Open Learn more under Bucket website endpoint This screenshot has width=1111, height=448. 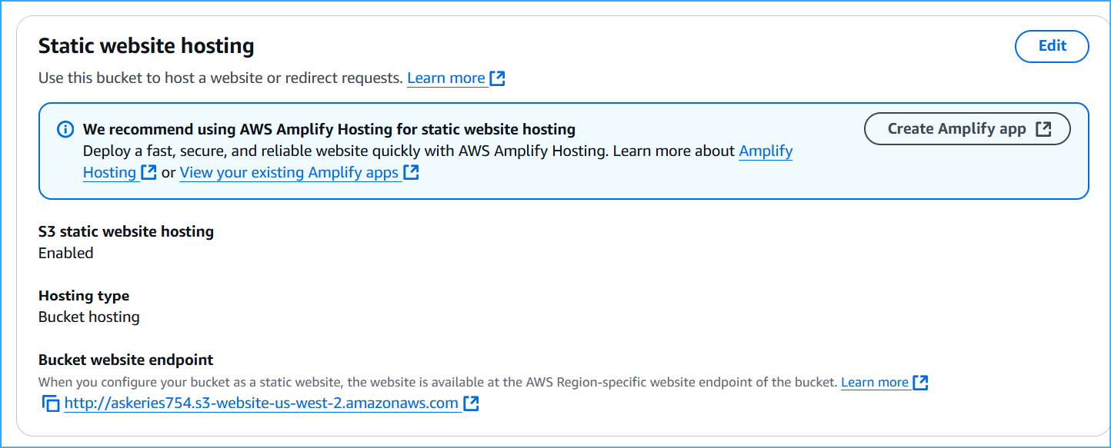tap(876, 382)
